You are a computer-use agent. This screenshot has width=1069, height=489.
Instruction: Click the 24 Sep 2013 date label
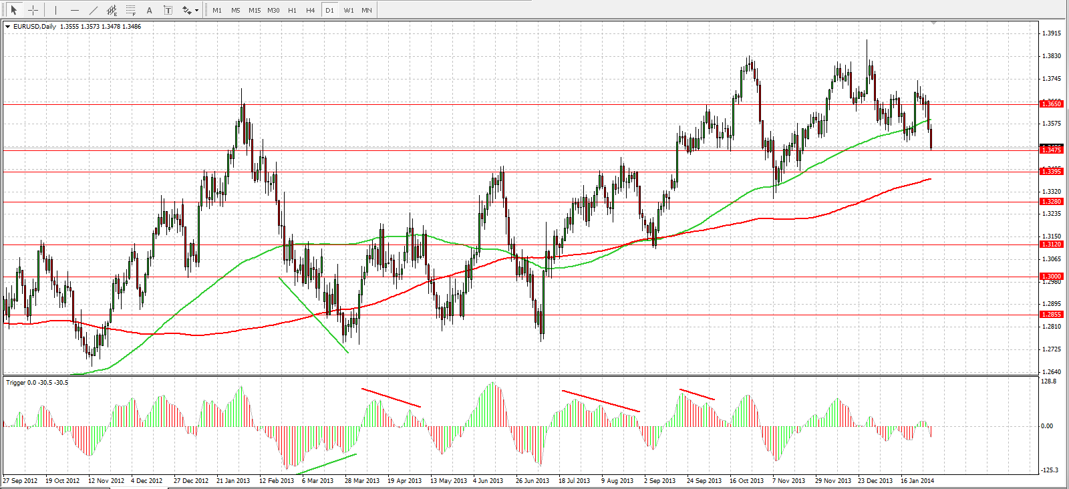704,481
